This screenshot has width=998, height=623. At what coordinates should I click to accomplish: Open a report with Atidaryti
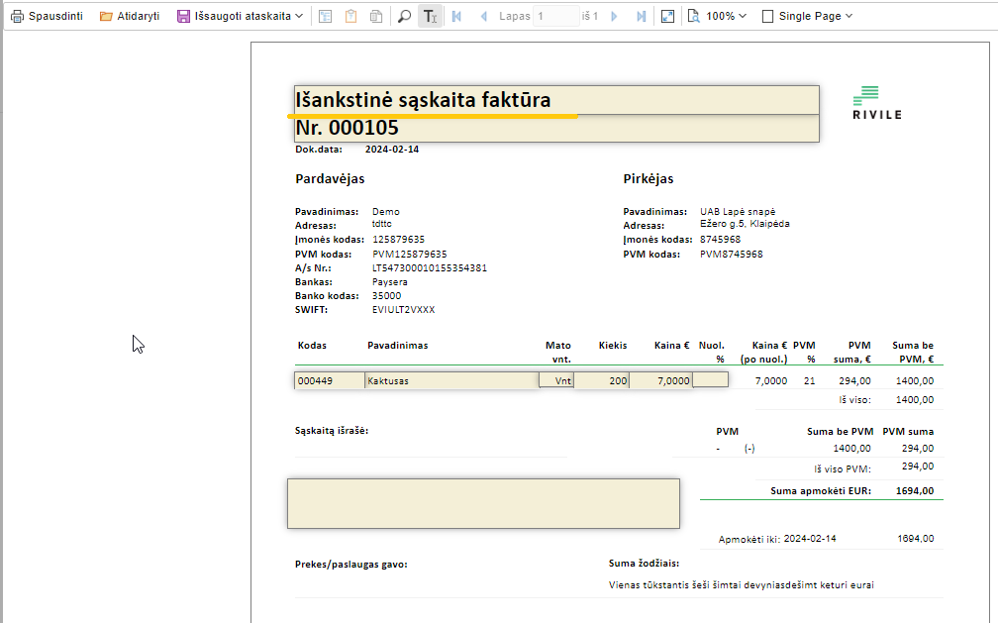point(130,17)
